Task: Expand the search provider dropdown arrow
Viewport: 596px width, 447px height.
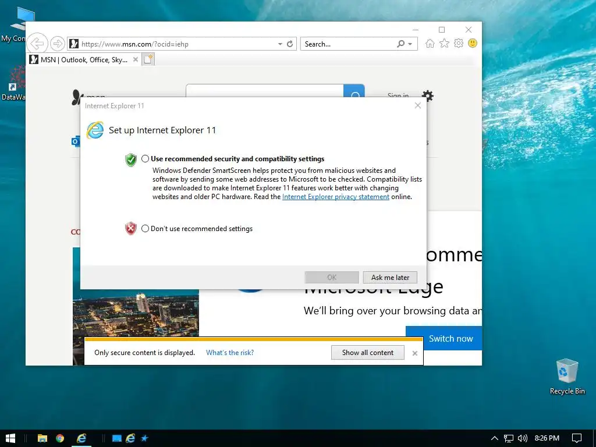Action: [x=410, y=44]
